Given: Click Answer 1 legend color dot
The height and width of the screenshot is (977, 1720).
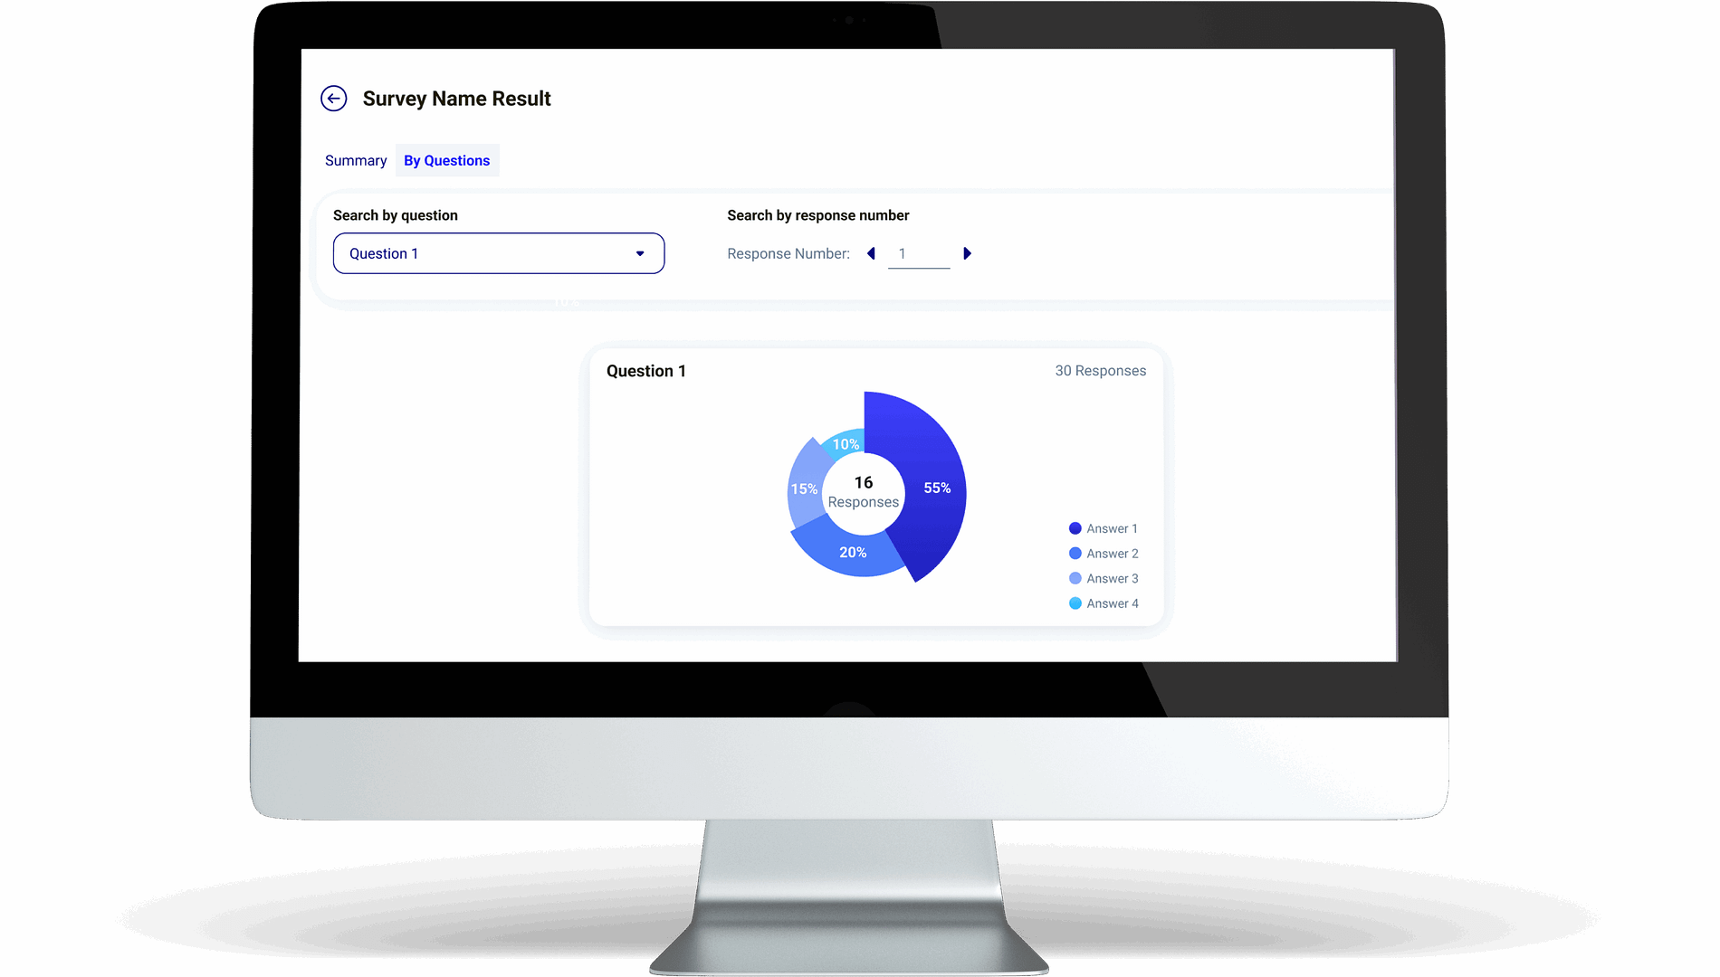Looking at the screenshot, I should tap(1075, 528).
